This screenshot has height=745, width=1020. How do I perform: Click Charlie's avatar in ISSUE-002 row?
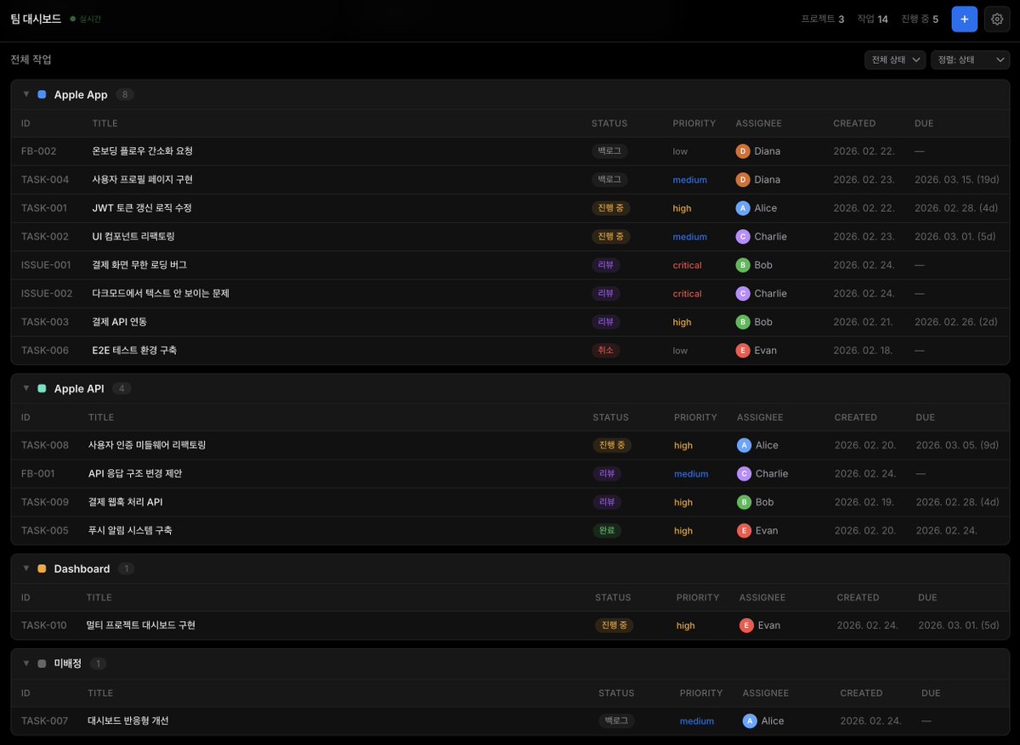(743, 293)
